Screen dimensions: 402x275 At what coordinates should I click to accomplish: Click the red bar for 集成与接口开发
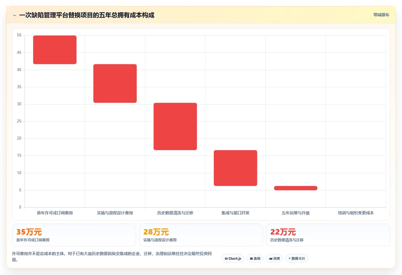click(x=235, y=168)
